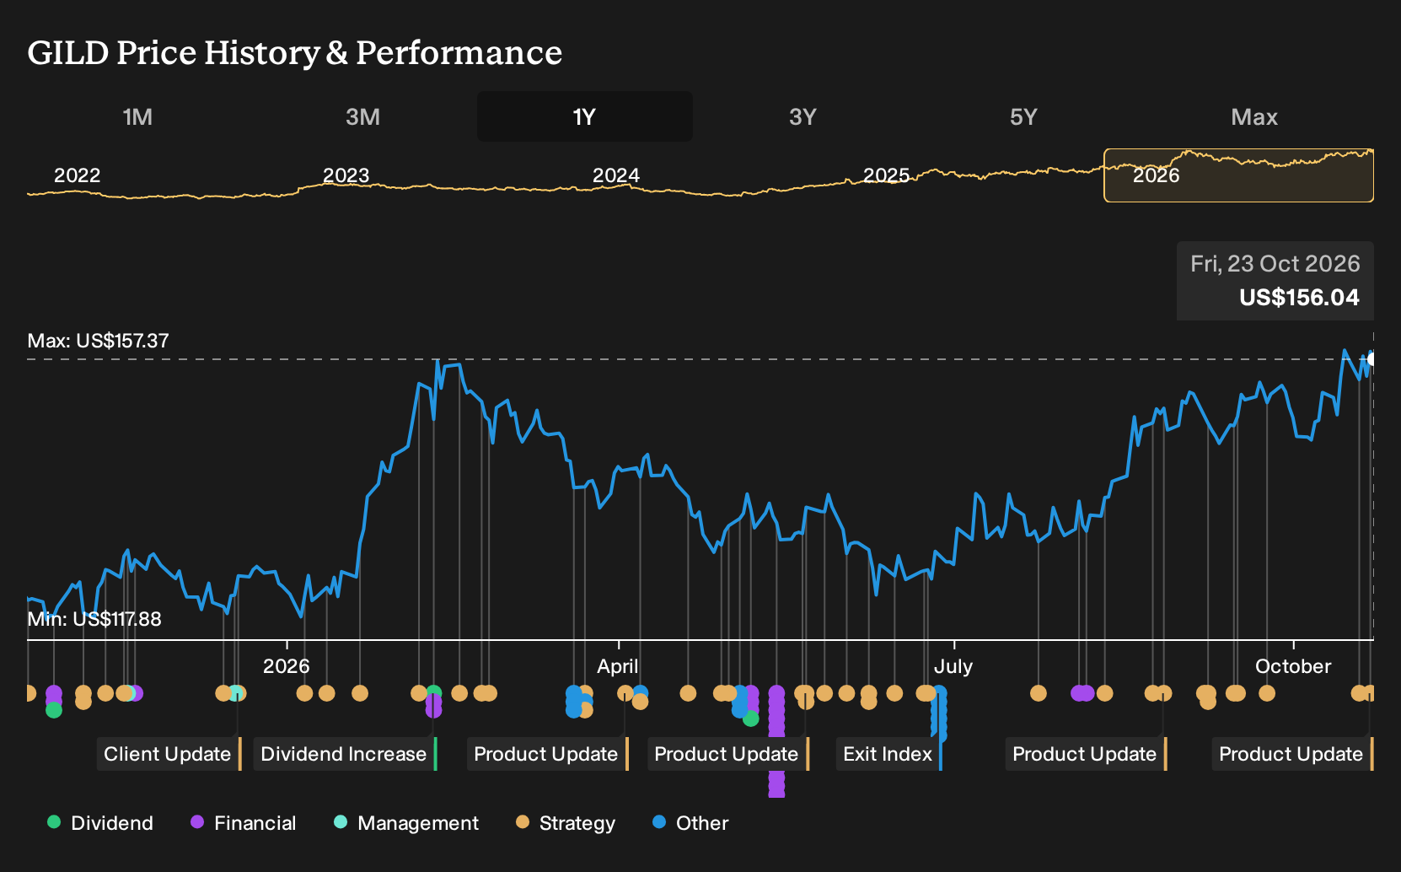Click the 'Min: US$117.88' label
This screenshot has height=872, width=1401.
[x=94, y=619]
